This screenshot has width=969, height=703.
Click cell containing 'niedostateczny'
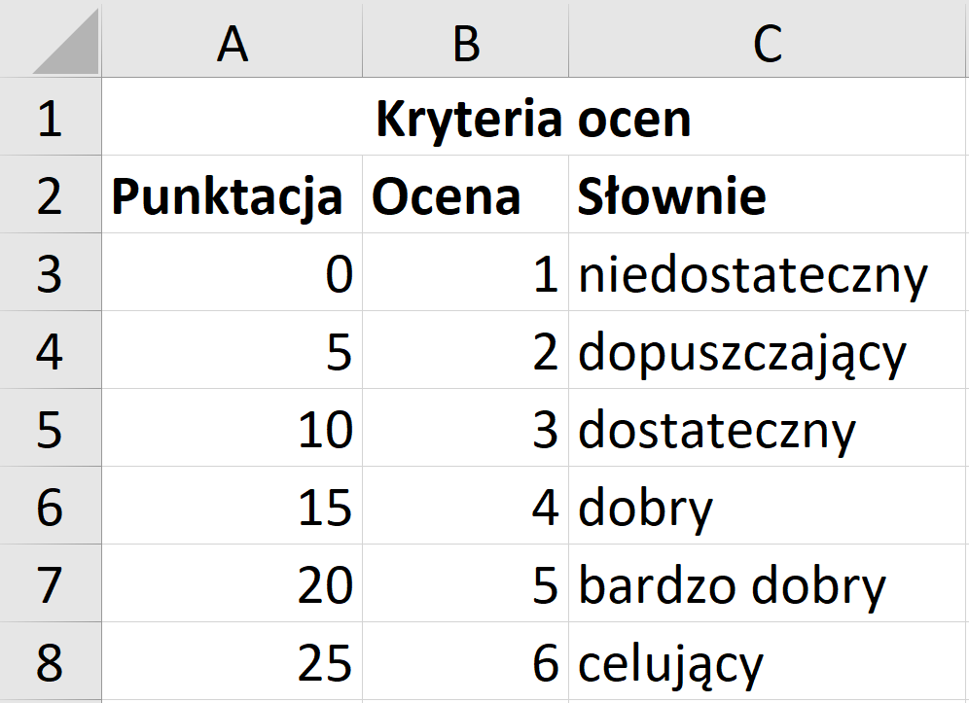pyautogui.click(x=767, y=272)
